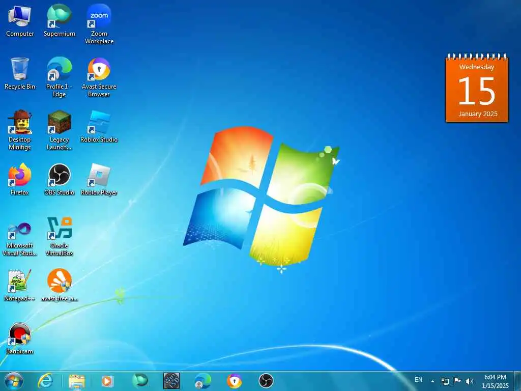
Task: Open the Action Center flag icon
Action: (457, 381)
